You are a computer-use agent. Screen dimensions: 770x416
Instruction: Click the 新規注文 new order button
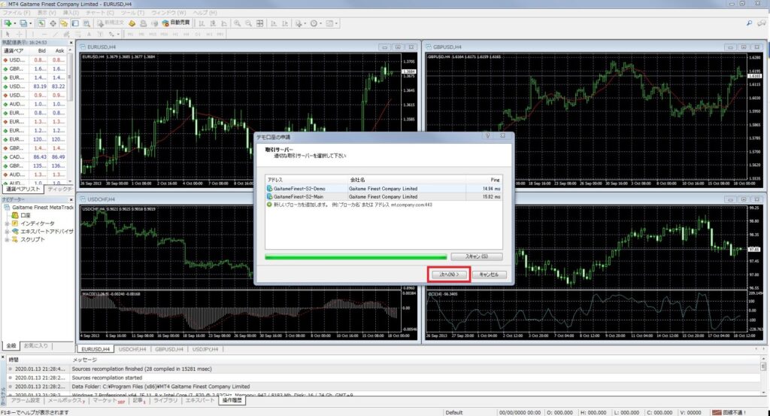(x=111, y=23)
